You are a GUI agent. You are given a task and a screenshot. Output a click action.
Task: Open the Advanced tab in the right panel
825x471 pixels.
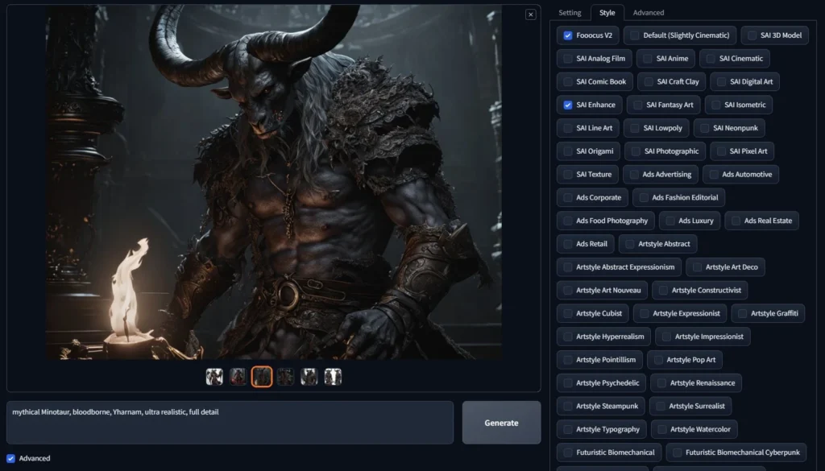coord(649,13)
